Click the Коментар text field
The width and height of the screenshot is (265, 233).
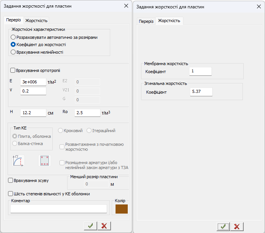59,209
